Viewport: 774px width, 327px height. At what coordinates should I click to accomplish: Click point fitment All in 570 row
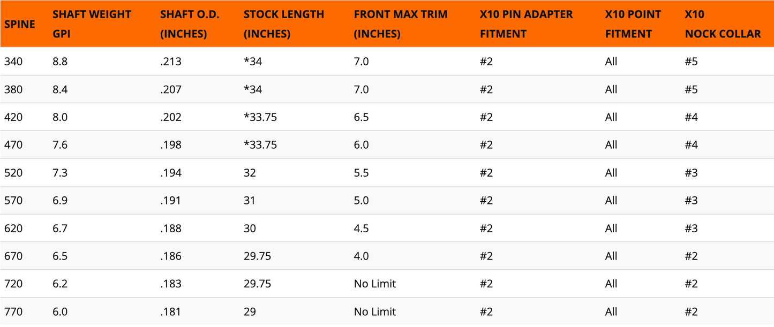point(611,201)
